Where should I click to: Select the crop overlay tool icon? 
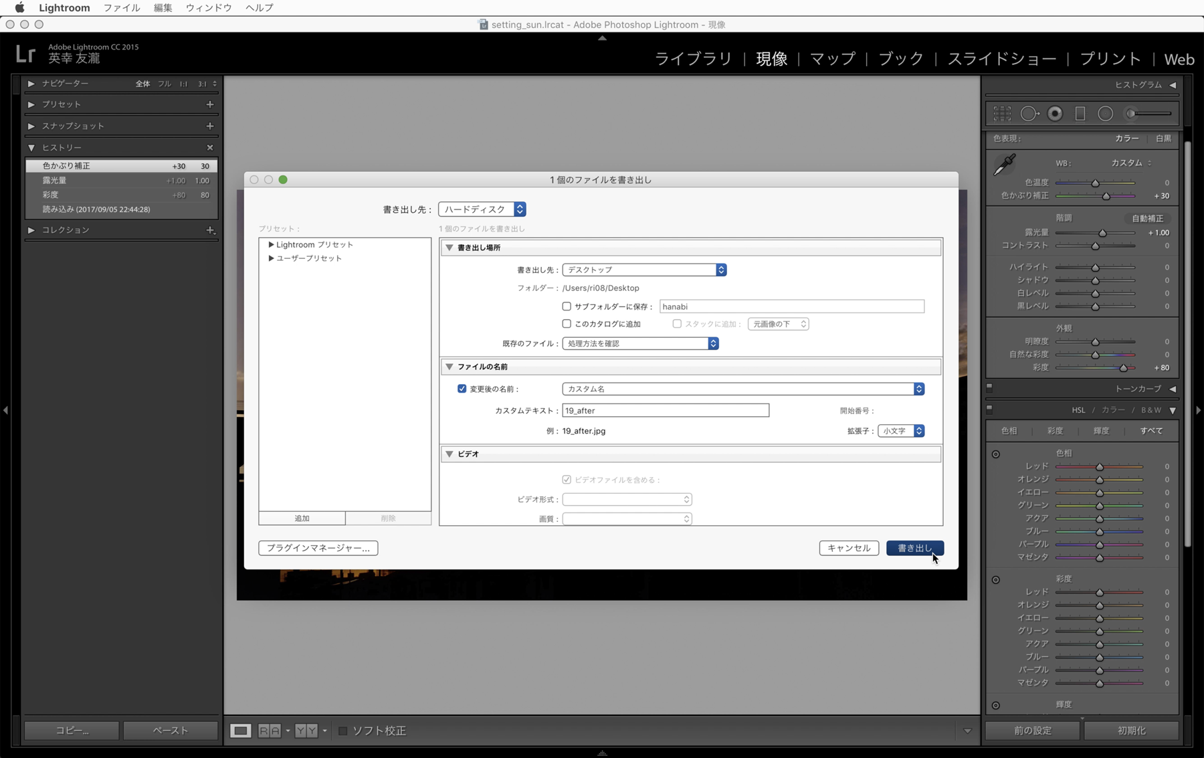[1002, 114]
